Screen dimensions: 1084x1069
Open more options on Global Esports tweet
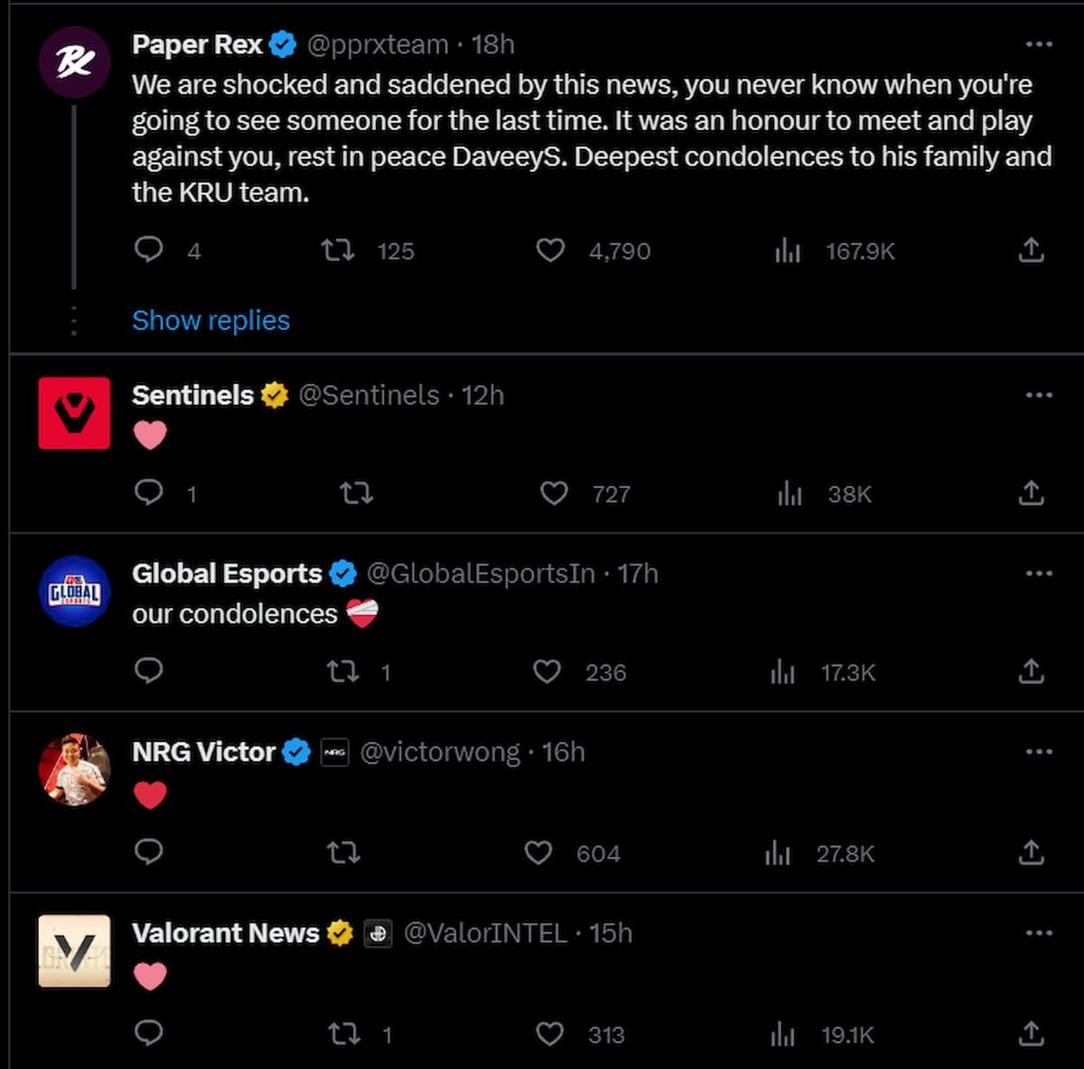tap(1039, 573)
